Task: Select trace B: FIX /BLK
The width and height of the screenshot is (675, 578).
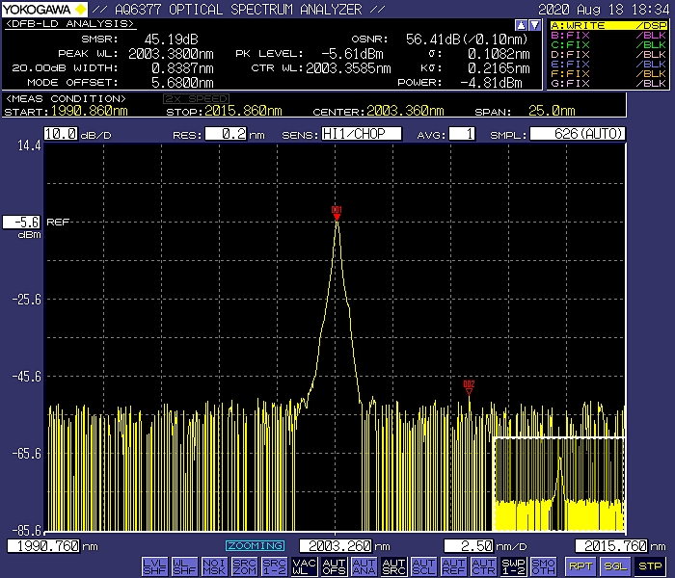Action: (607, 35)
